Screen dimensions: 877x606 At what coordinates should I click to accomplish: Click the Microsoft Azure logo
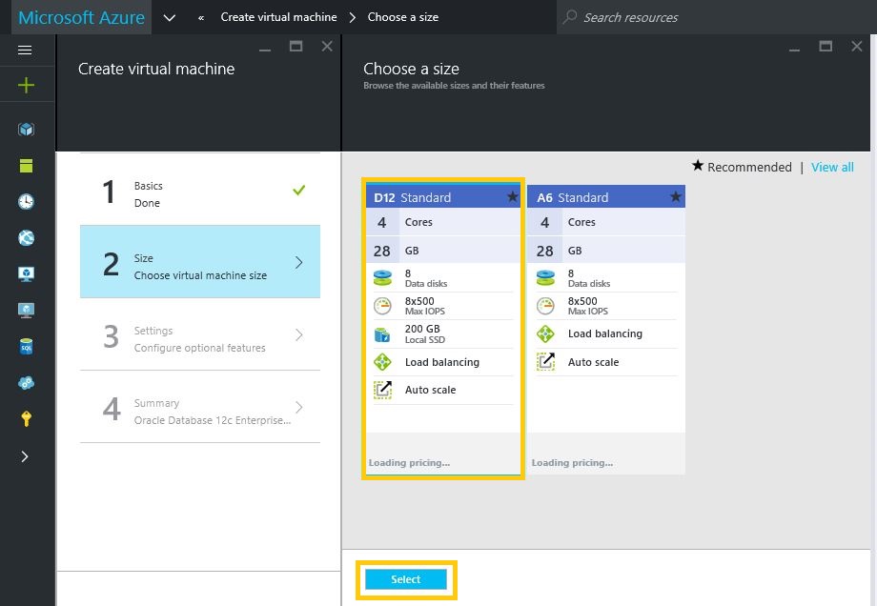(x=82, y=17)
